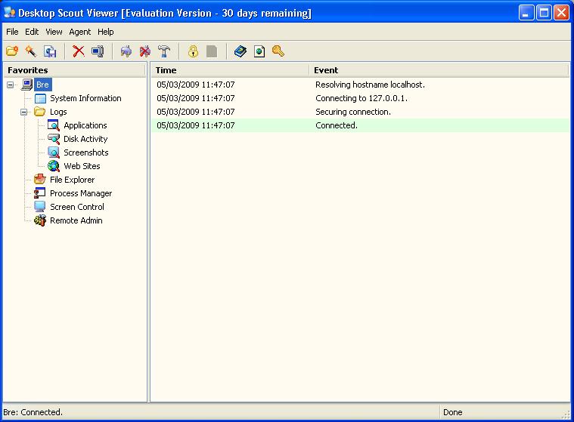Click the new folder toolbar icon
574x422 pixels.
coord(12,51)
